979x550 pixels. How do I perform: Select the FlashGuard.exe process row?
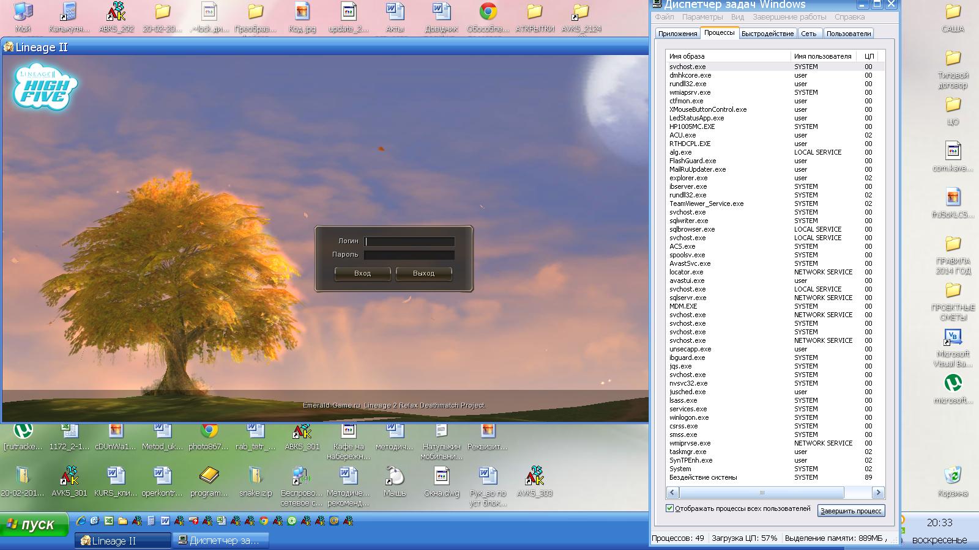[x=775, y=161]
